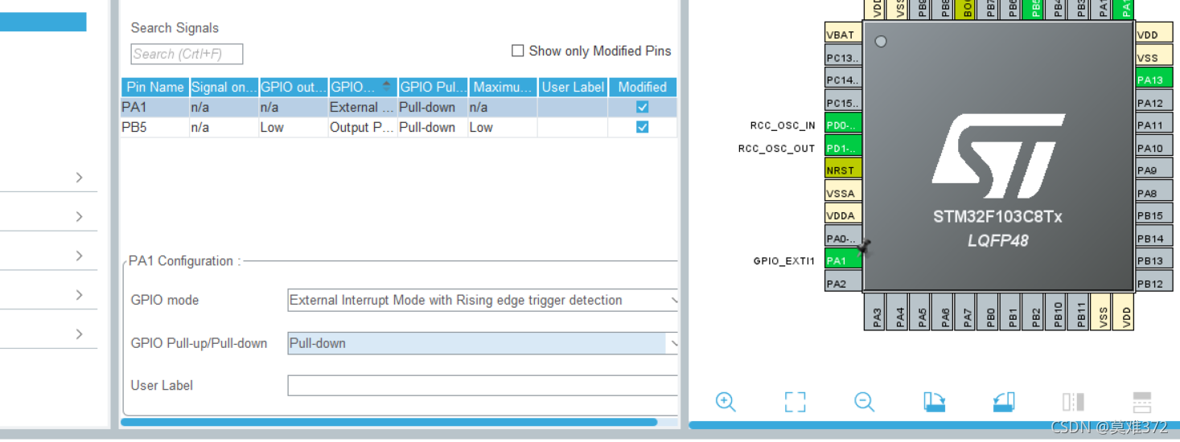Focus the Search Signals input box
The height and width of the screenshot is (442, 1180).
click(187, 54)
